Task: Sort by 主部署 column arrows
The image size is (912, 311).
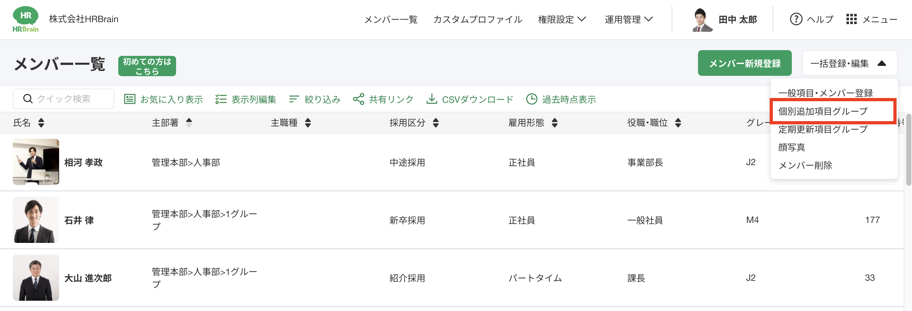Action: point(189,123)
